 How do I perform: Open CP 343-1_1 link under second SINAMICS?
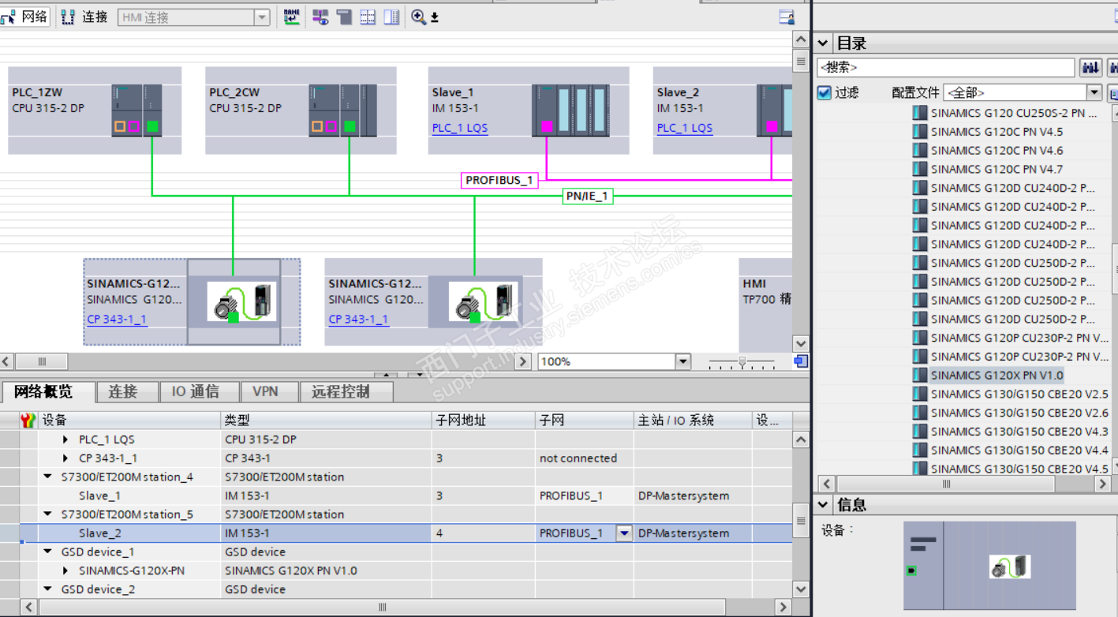358,320
